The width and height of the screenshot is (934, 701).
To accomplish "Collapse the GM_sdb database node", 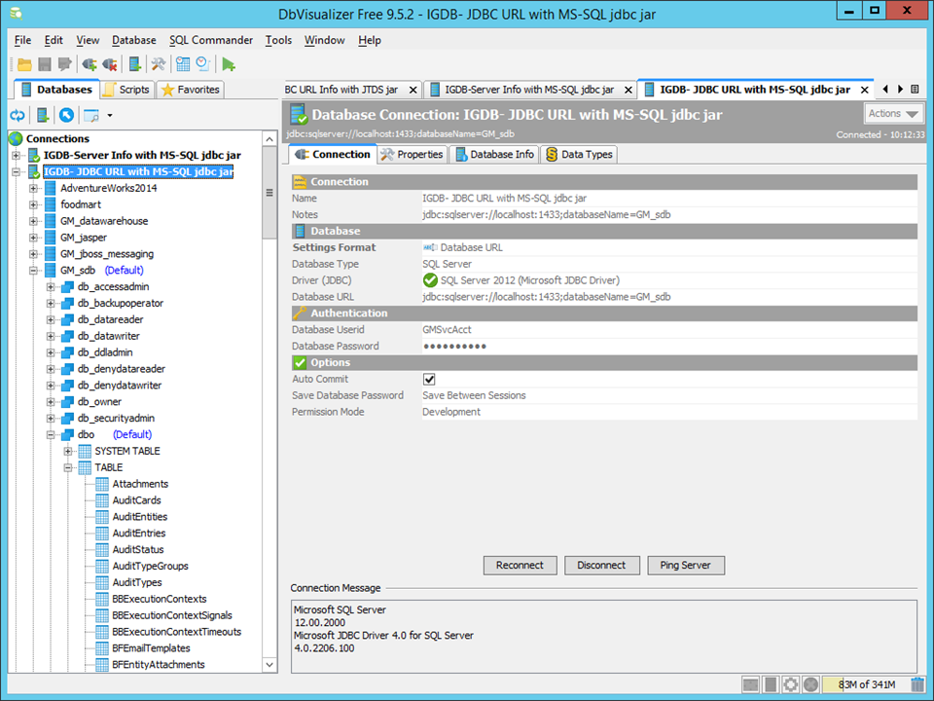I will click(x=33, y=271).
